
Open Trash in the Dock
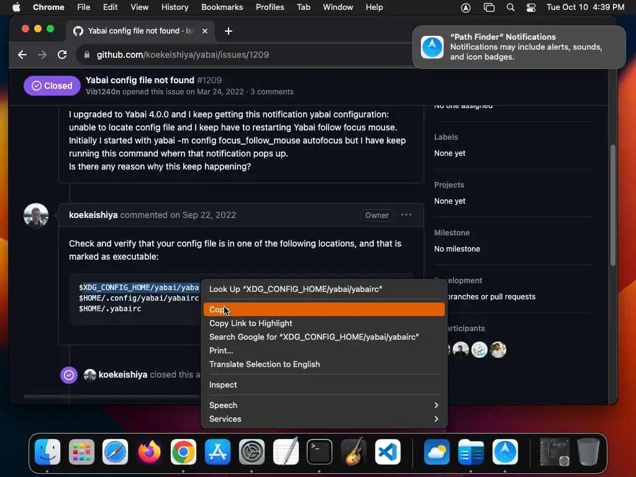[x=588, y=452]
